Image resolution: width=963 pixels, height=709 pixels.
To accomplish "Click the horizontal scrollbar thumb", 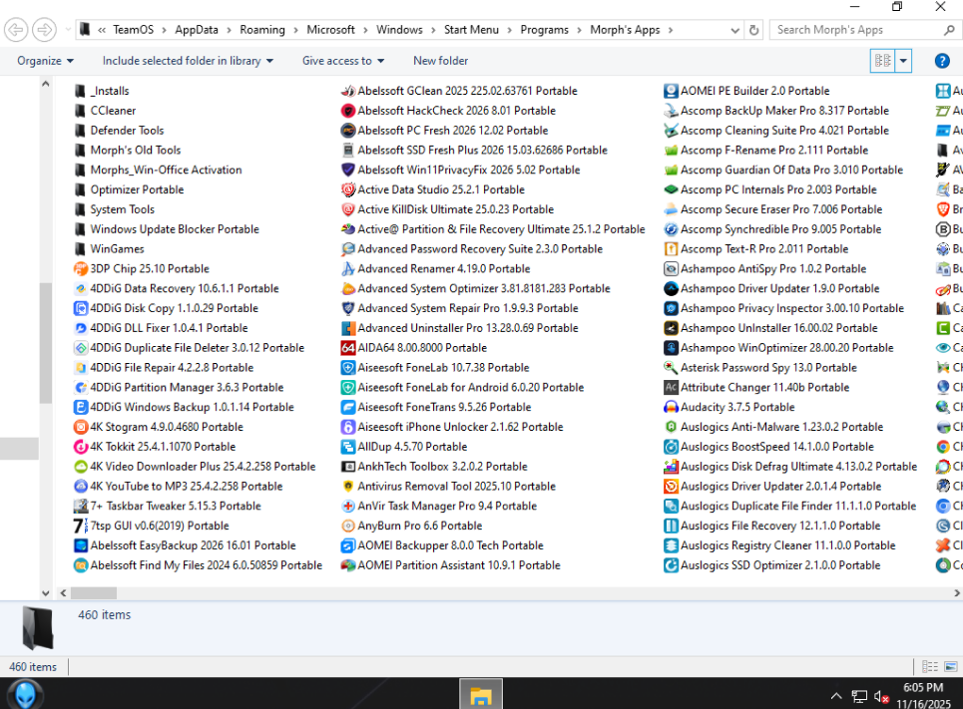I will click(94, 593).
